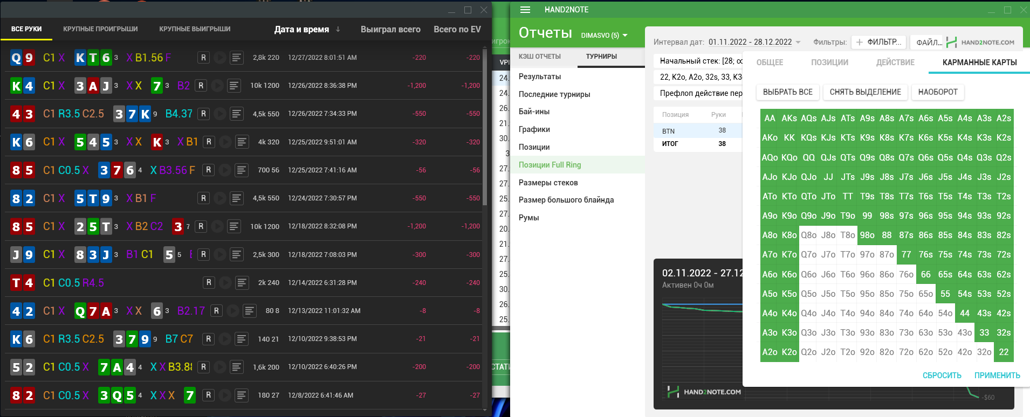Click the СНЯТЬ ВЫДЕЛЕНИЕ button
This screenshot has height=417, width=1030.
865,92
